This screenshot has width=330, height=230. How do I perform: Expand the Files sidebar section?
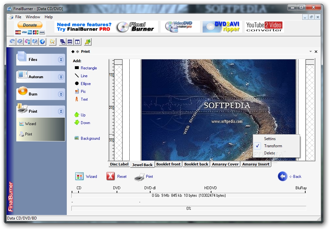[61, 60]
